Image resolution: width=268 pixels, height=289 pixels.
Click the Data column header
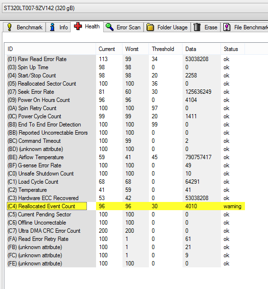[201, 49]
